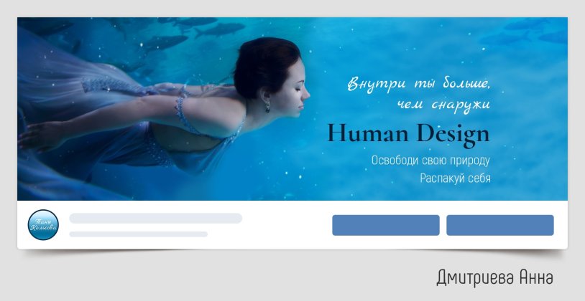Click the round Таня Кольцова avatar
Image resolution: width=585 pixels, height=301 pixels.
click(x=43, y=225)
